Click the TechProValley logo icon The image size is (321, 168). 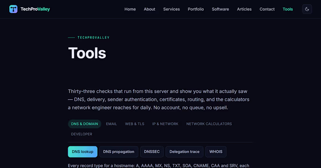click(x=13, y=9)
